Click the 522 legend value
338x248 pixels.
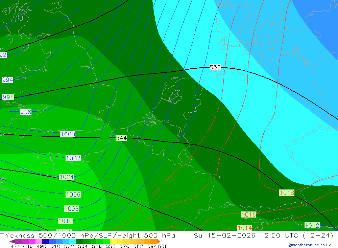[x=69, y=246]
